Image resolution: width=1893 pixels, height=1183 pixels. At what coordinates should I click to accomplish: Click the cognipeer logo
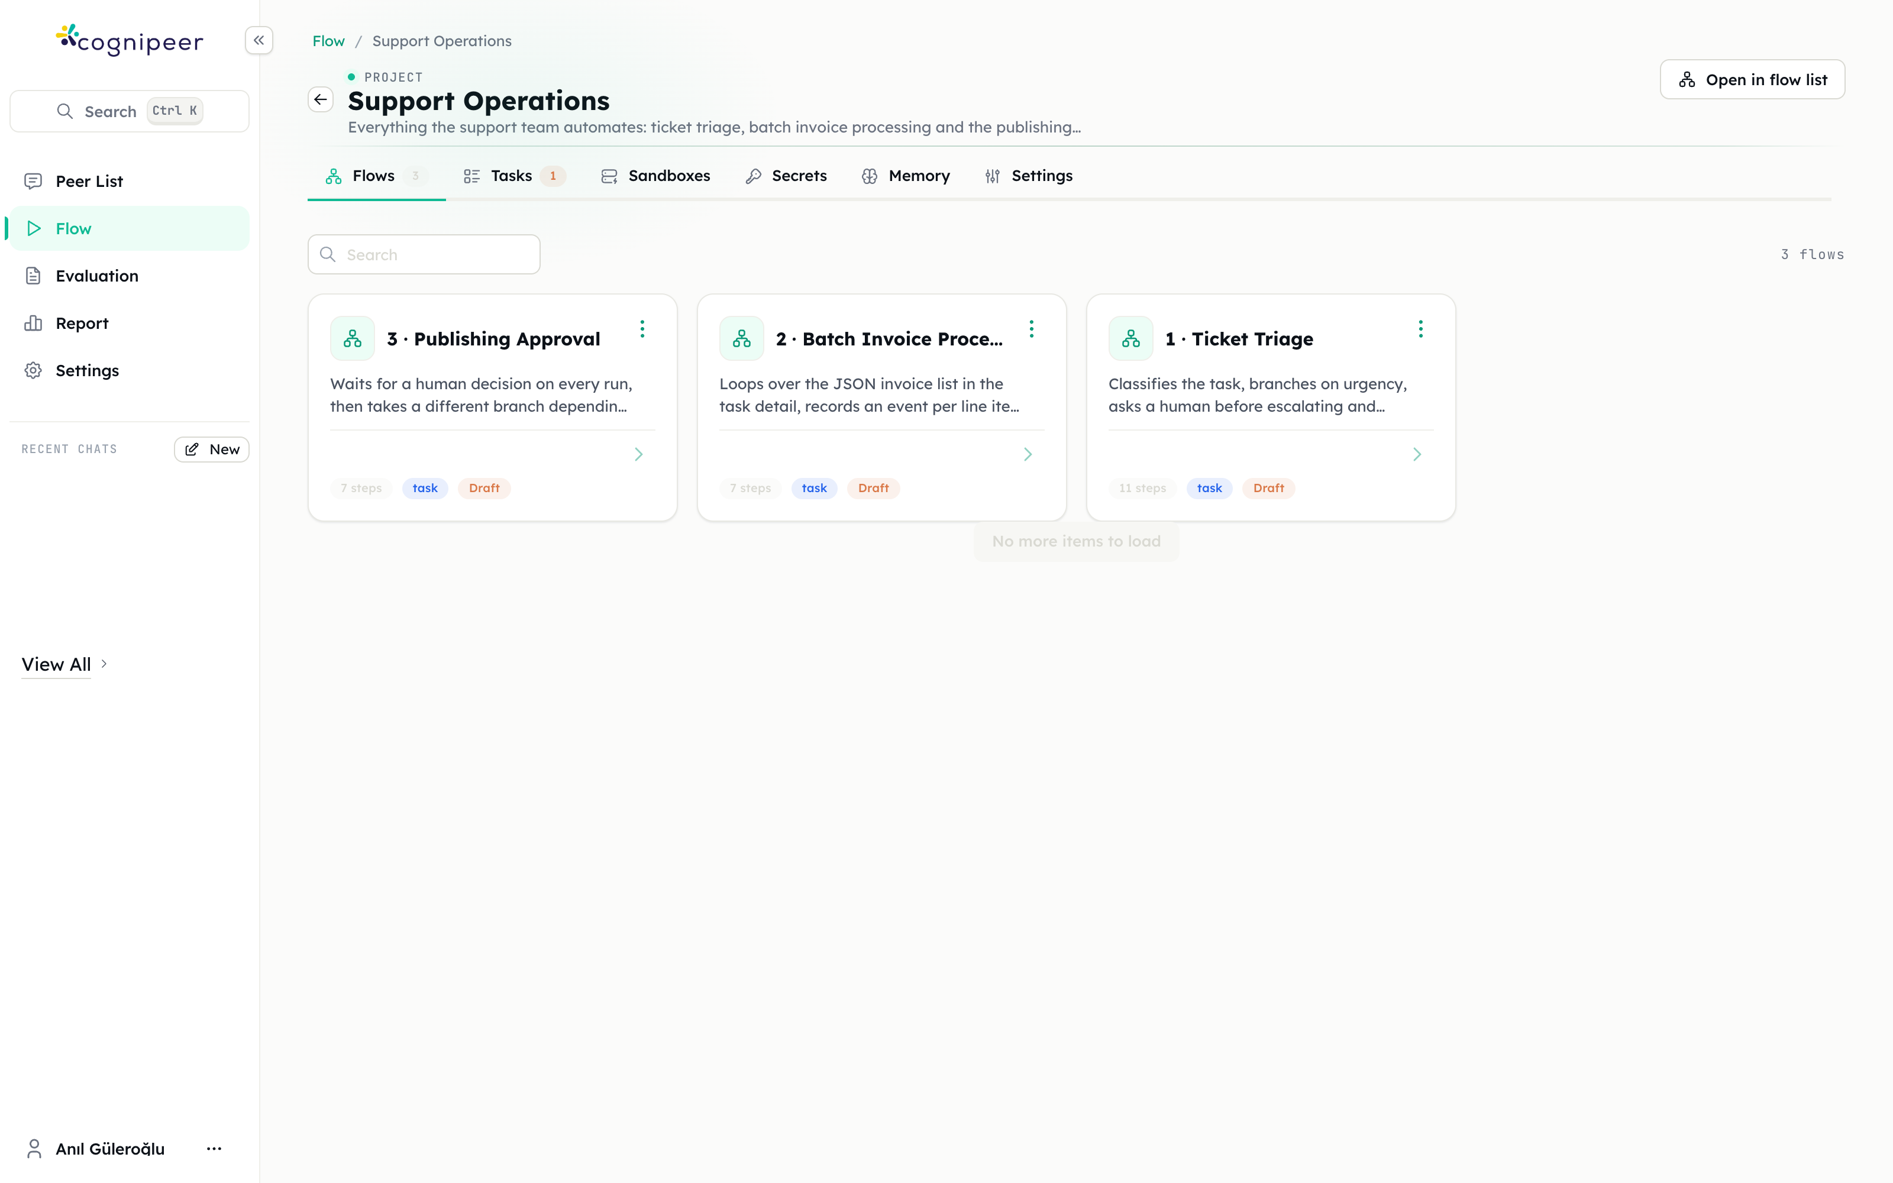click(x=130, y=40)
